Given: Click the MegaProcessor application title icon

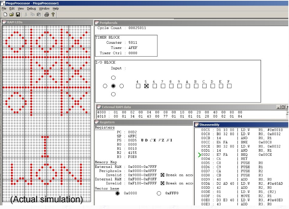Looking at the screenshot, I should click(3, 3).
